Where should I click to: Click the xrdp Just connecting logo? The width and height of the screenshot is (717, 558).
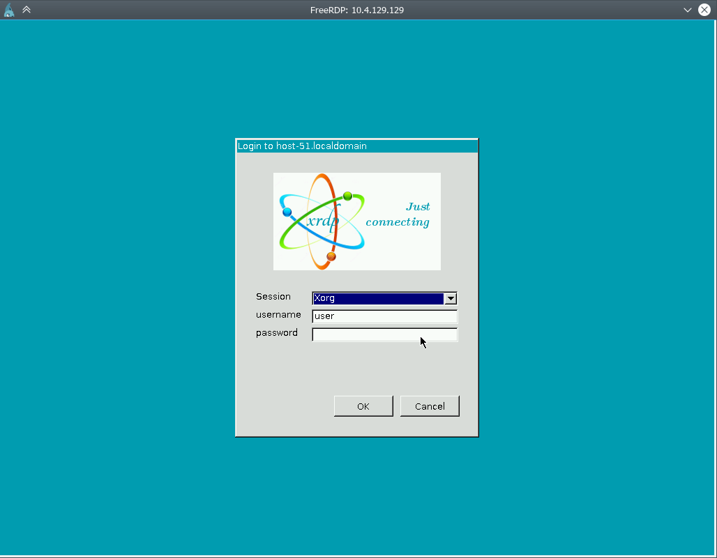pyautogui.click(x=356, y=222)
